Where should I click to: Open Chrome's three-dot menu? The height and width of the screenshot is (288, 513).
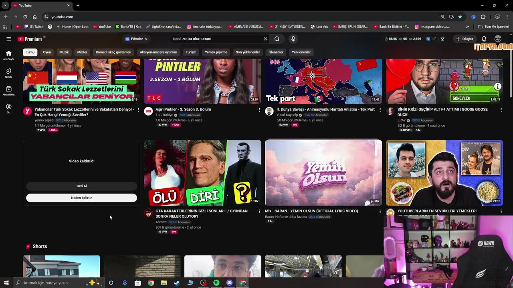[x=507, y=17]
